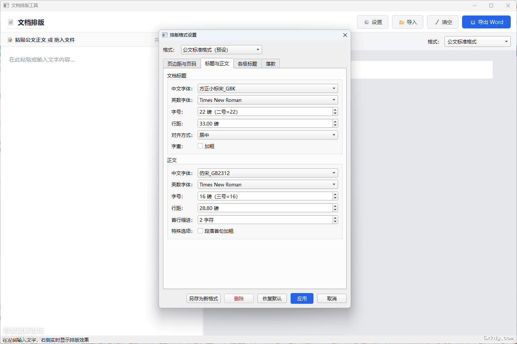Switch to the 各级标题 tab

[247, 63]
